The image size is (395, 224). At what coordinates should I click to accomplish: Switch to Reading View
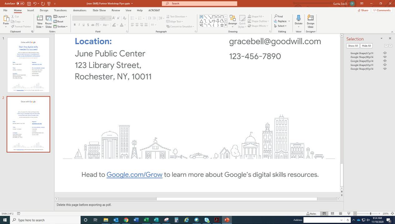click(340, 213)
